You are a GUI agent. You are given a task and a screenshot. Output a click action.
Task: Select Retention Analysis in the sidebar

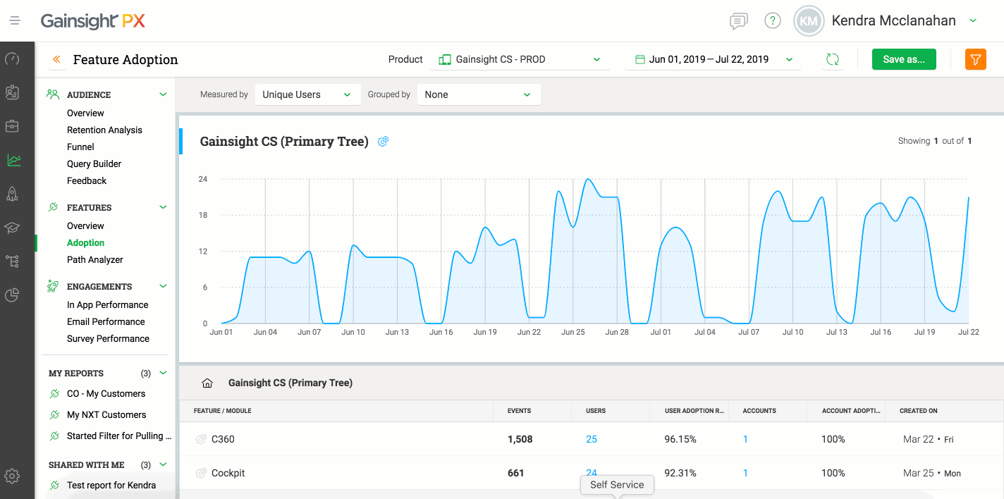click(x=104, y=130)
